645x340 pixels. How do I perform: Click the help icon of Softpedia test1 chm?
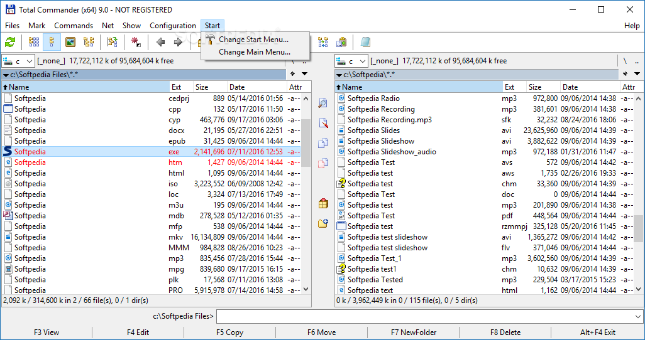341,269
